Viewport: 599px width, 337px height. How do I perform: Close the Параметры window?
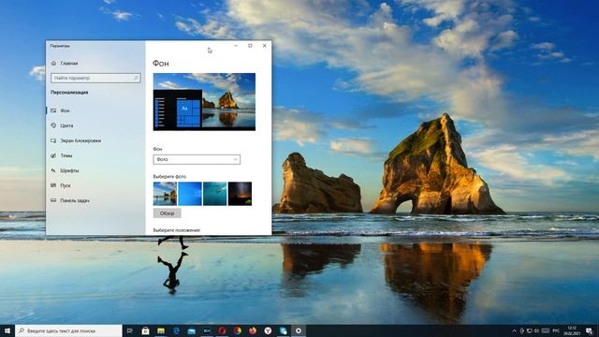(264, 46)
